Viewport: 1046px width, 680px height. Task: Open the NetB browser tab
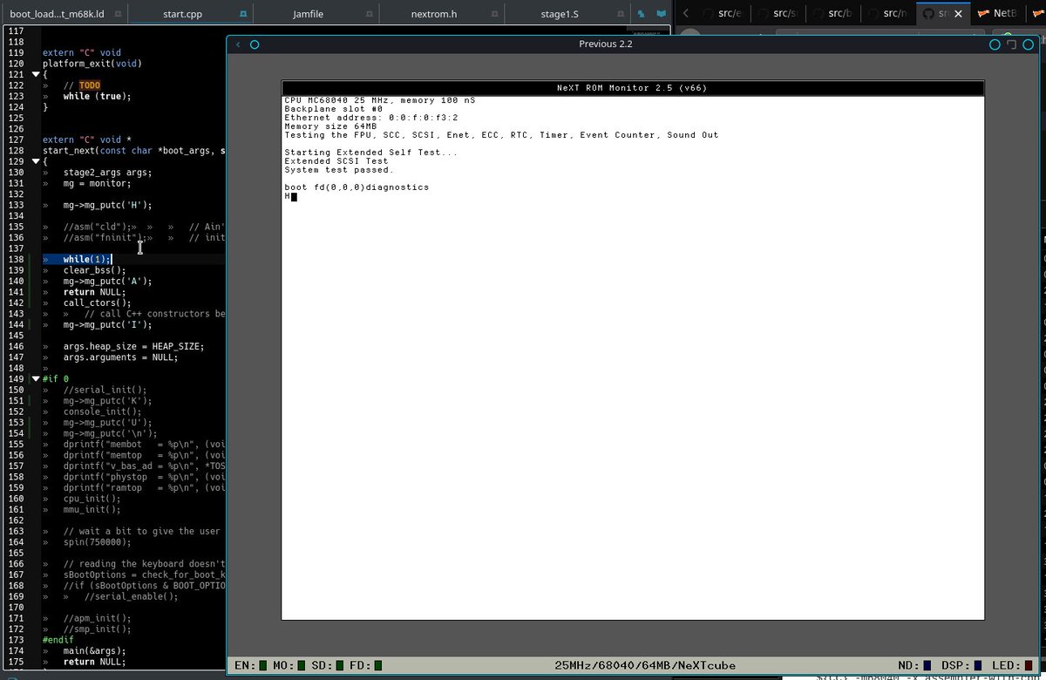pos(1002,13)
